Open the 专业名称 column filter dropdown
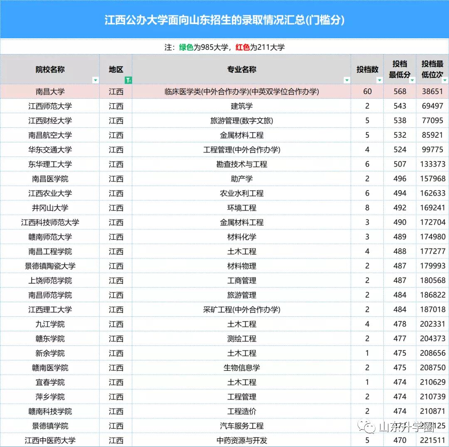Screen dimensions: 449x447 347,80
